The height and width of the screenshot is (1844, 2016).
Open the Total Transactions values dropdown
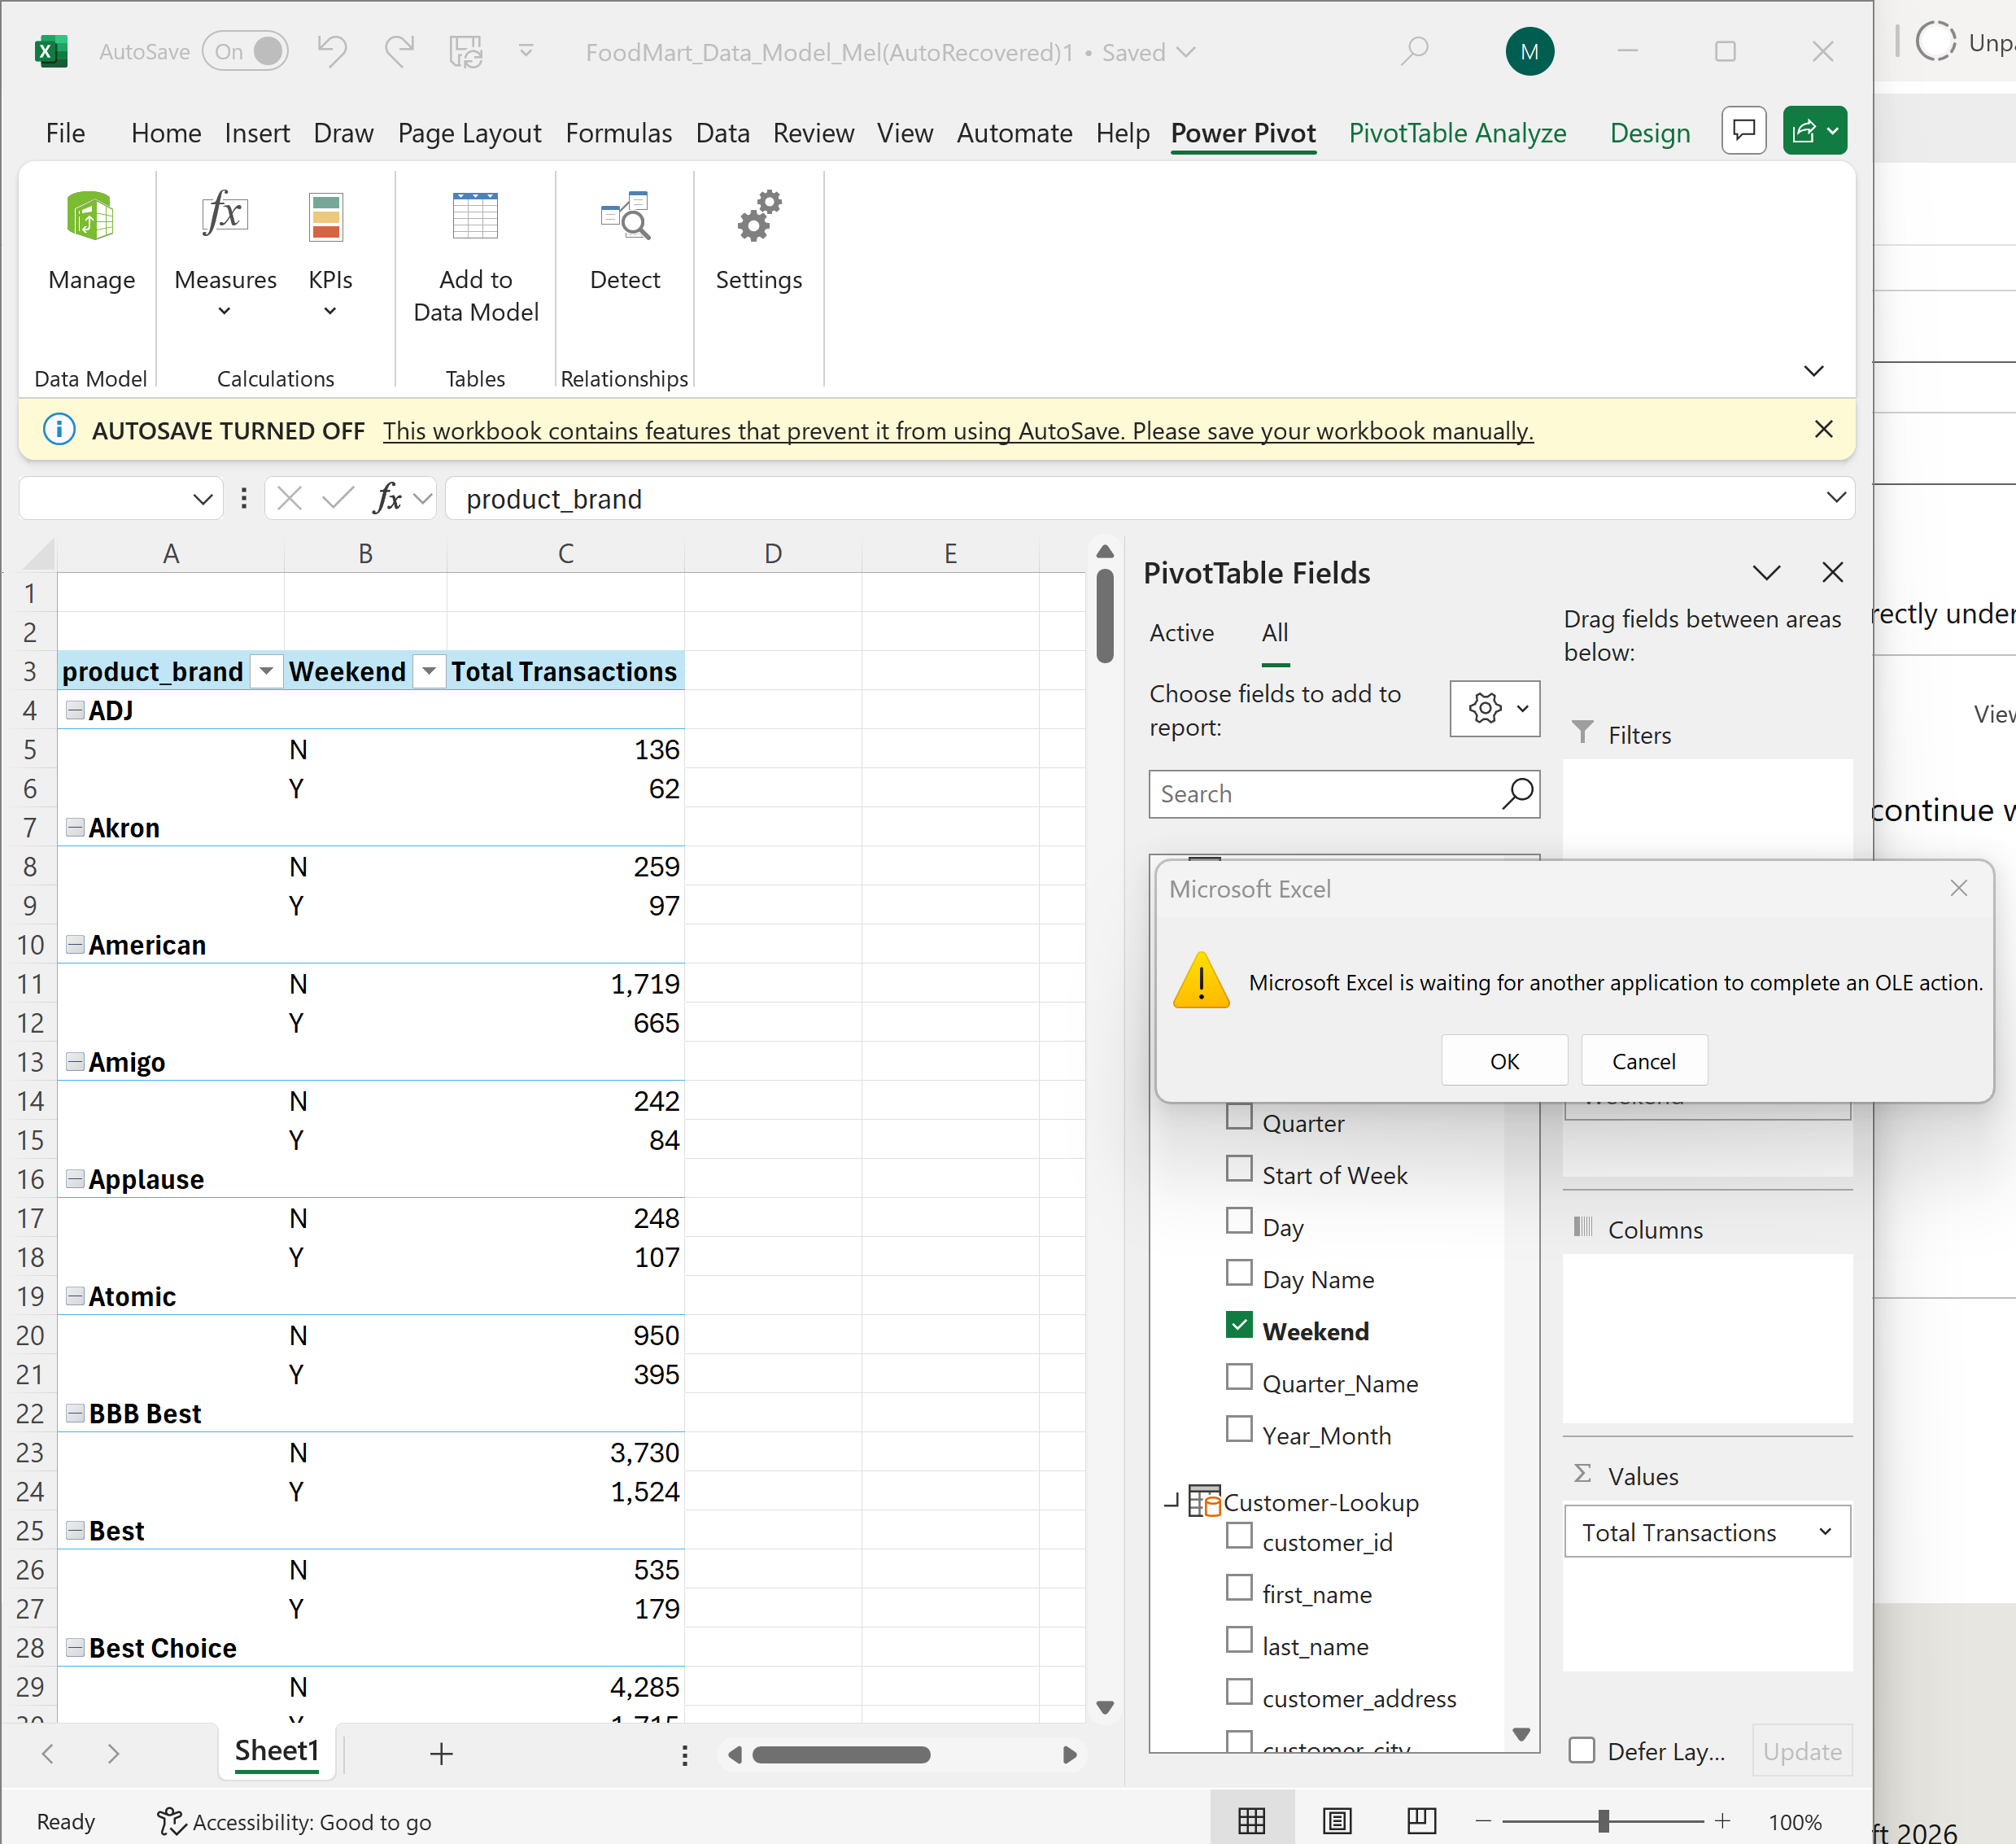[1826, 1531]
